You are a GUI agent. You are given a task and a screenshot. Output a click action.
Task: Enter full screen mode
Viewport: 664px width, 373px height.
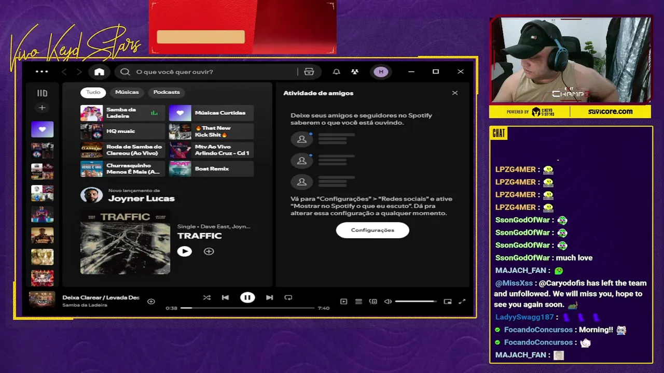pos(462,301)
